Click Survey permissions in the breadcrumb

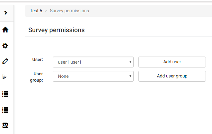point(69,11)
